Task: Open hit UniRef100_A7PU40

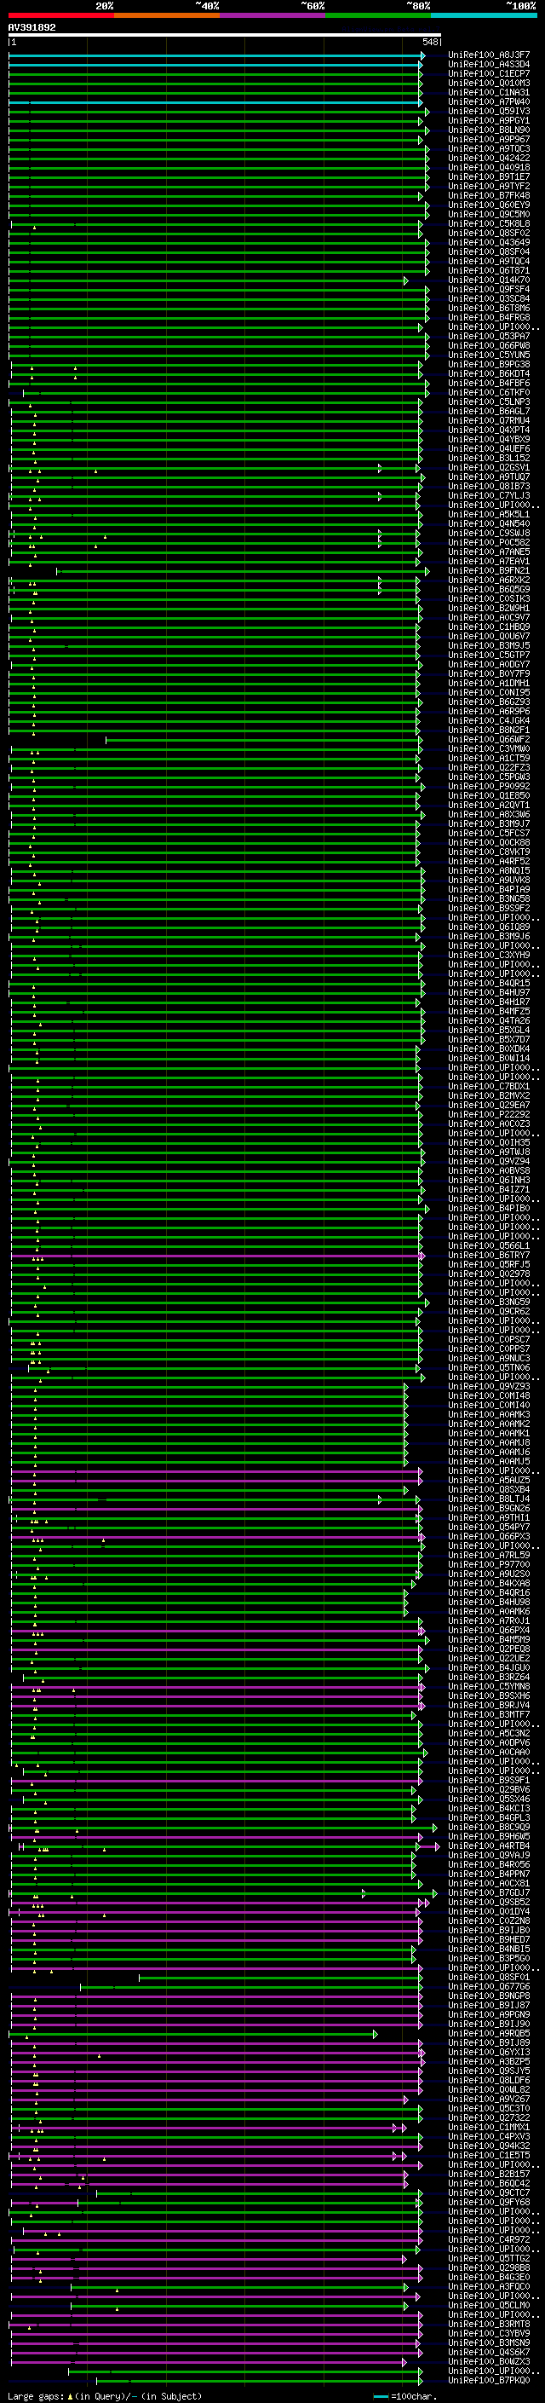Action: 489,101
